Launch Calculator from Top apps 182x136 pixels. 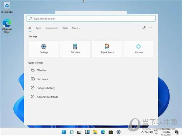(x=75, y=48)
